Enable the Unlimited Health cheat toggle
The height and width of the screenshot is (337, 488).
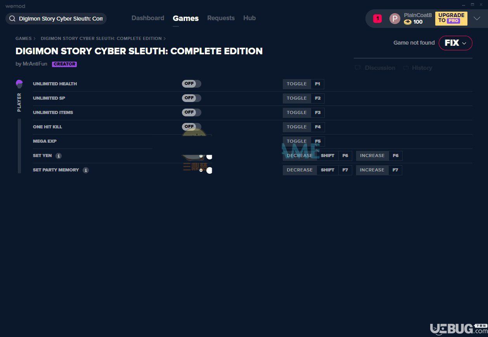[x=192, y=84]
